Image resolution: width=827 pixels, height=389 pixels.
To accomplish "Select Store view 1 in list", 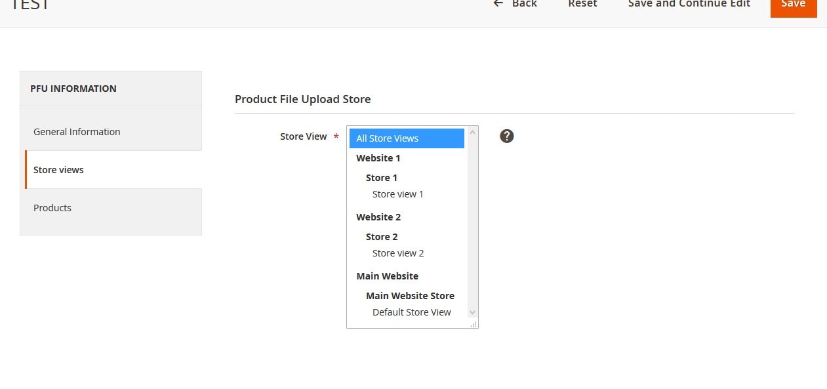I will coord(397,194).
